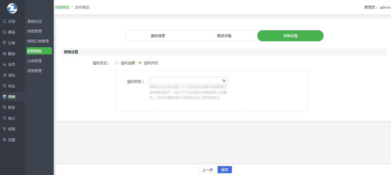Click the gift icon beside 营销
The image size is (391, 175).
[4, 97]
